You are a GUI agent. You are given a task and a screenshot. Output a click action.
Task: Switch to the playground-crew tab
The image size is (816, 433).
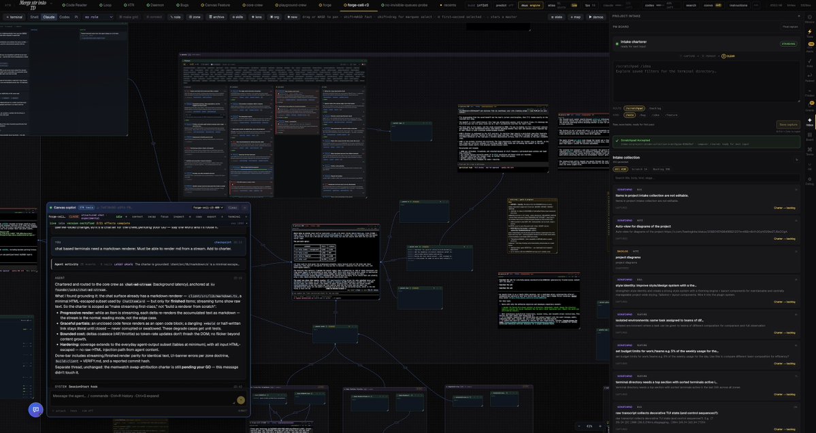(291, 5)
